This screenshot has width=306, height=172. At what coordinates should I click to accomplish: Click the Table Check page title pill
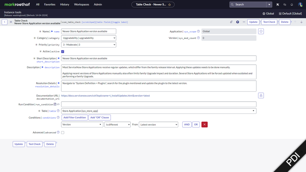[153, 5]
